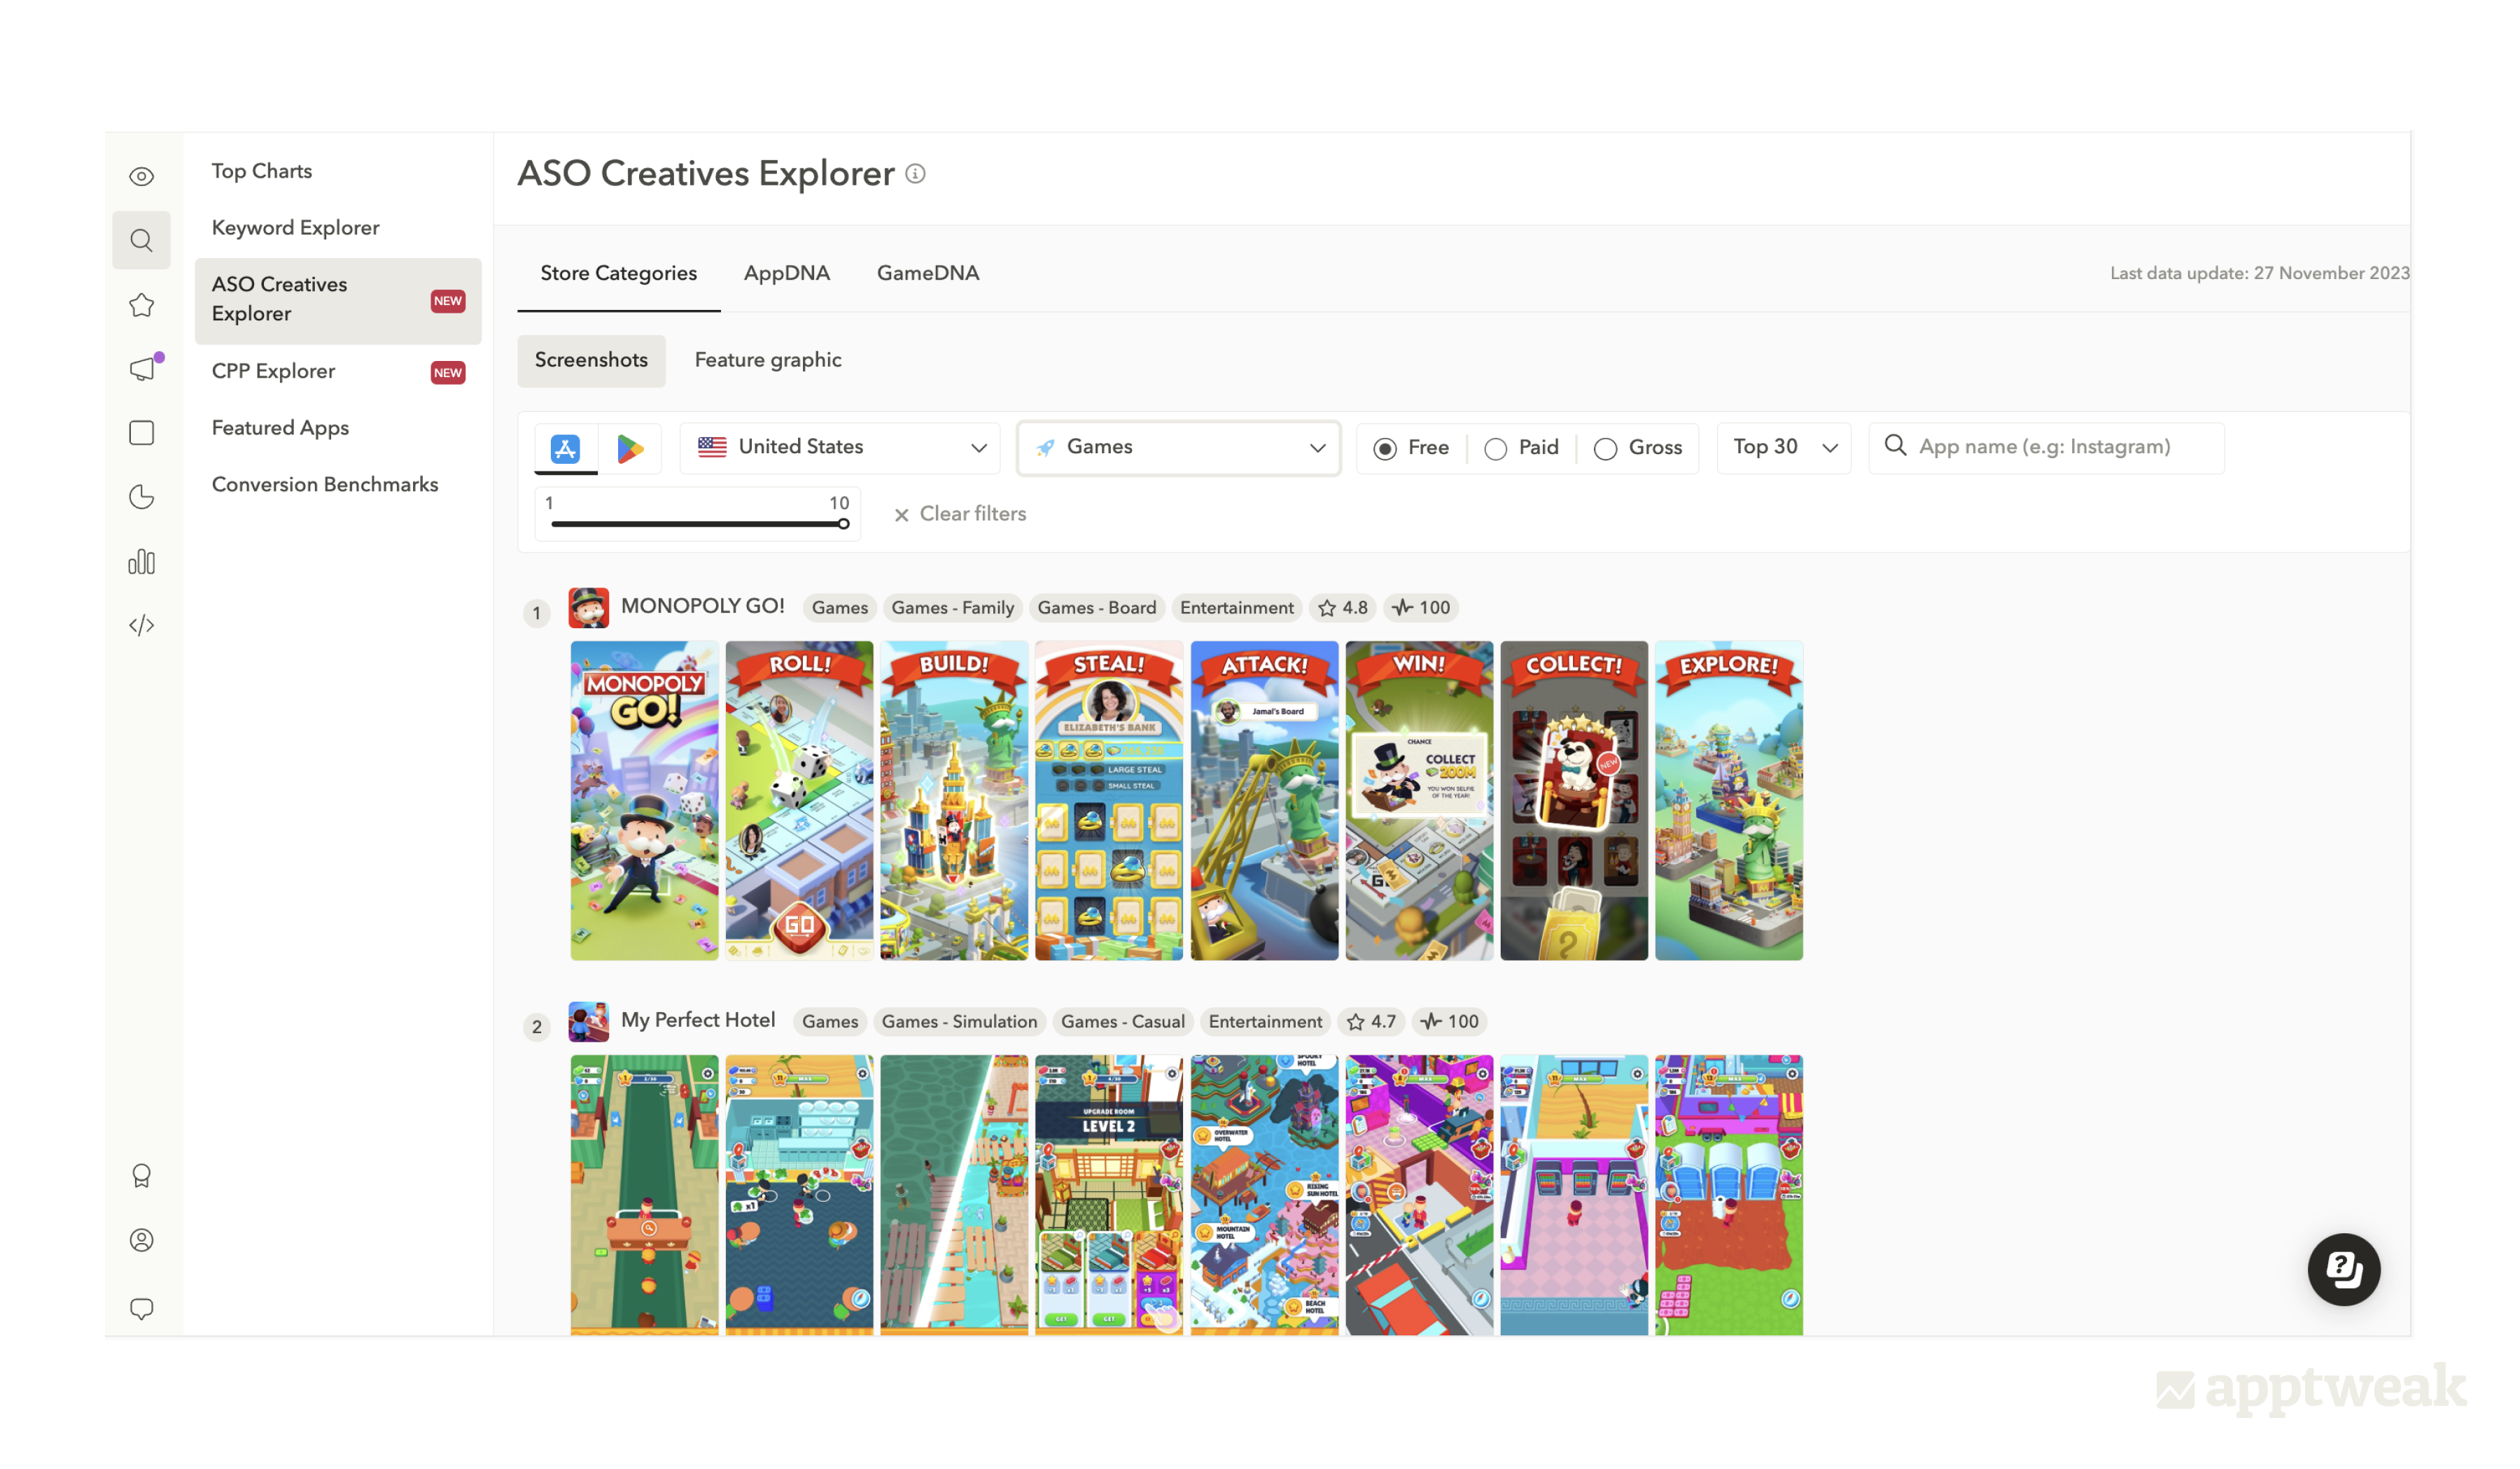Image resolution: width=2520 pixels, height=1469 pixels.
Task: Click the power score 100 badge for MONOPOLY GO!
Action: (x=1420, y=608)
